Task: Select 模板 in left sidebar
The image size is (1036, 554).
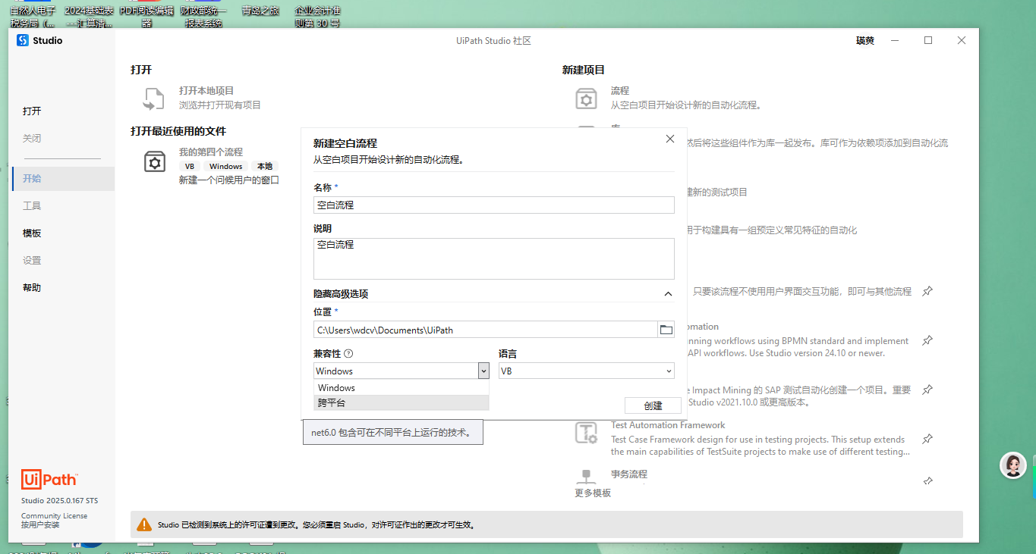Action: [32, 233]
